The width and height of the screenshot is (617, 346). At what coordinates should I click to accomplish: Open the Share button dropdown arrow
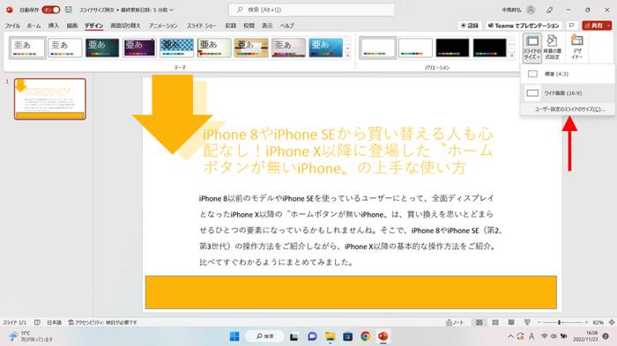[x=608, y=26]
